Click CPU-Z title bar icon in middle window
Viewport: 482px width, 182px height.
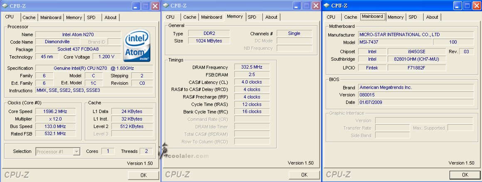(x=166, y=5)
